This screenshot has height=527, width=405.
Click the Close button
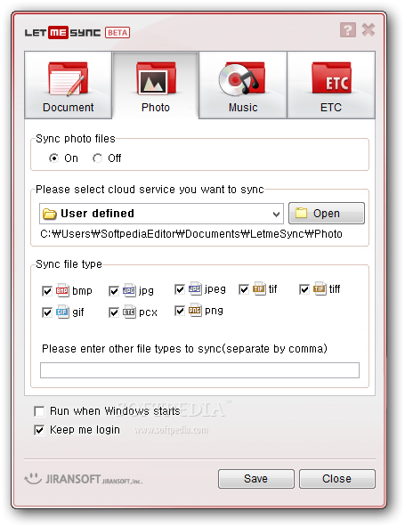click(x=337, y=479)
